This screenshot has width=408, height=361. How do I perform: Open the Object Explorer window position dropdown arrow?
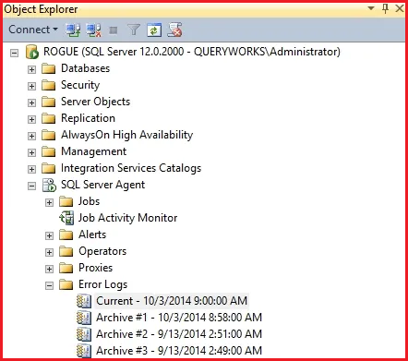[x=371, y=8]
